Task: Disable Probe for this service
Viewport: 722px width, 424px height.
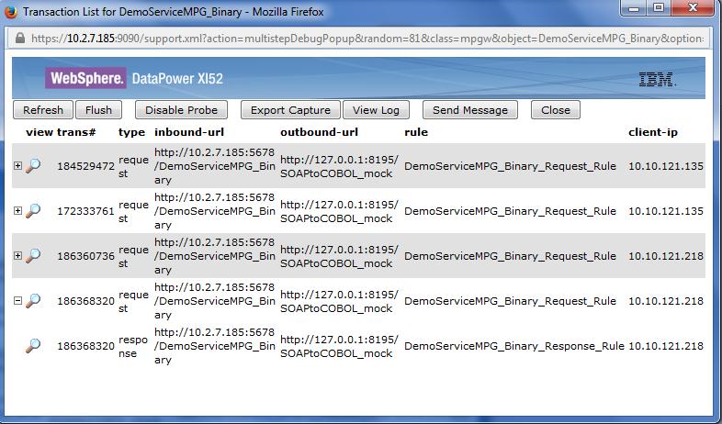Action: (181, 110)
